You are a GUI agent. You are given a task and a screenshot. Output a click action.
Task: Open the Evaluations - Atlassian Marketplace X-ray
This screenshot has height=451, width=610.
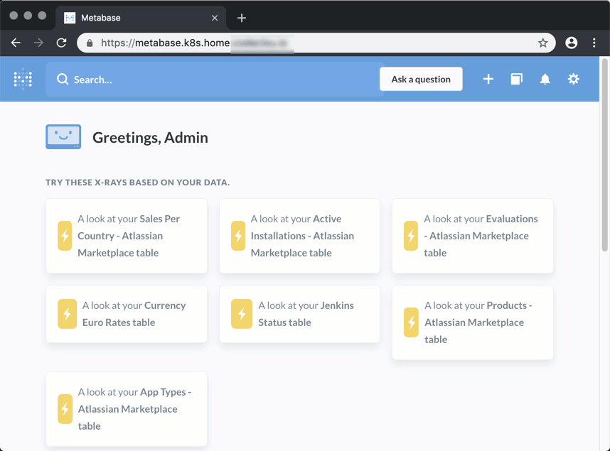(473, 236)
